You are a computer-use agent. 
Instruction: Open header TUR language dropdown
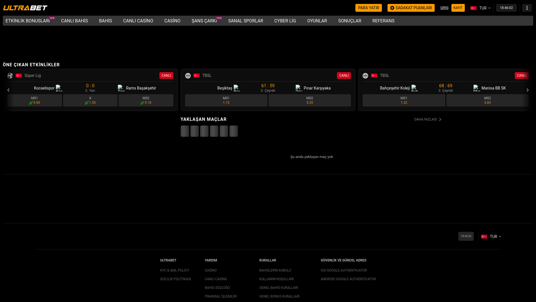[x=480, y=8]
